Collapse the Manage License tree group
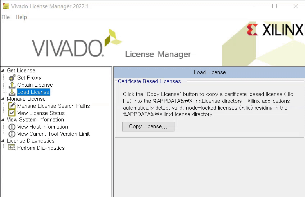305x197 pixels. tap(3, 99)
